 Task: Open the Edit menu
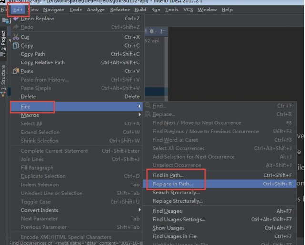[18, 10]
